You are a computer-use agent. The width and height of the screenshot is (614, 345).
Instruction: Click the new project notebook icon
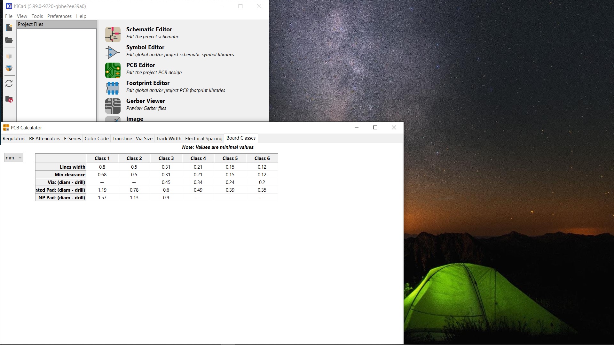pyautogui.click(x=9, y=28)
